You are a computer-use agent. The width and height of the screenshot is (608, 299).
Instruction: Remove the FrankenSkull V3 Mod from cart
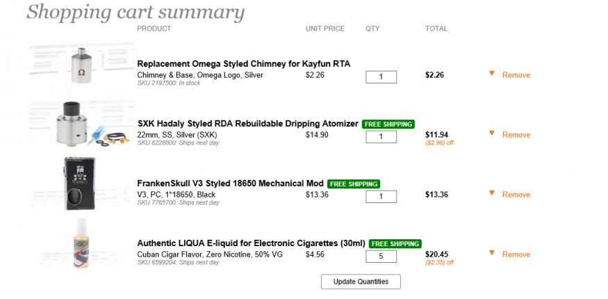click(516, 195)
